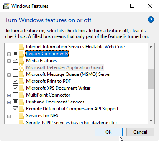Expand the MultiPoint Connector tree node
The image size is (159, 141).
(9, 95)
